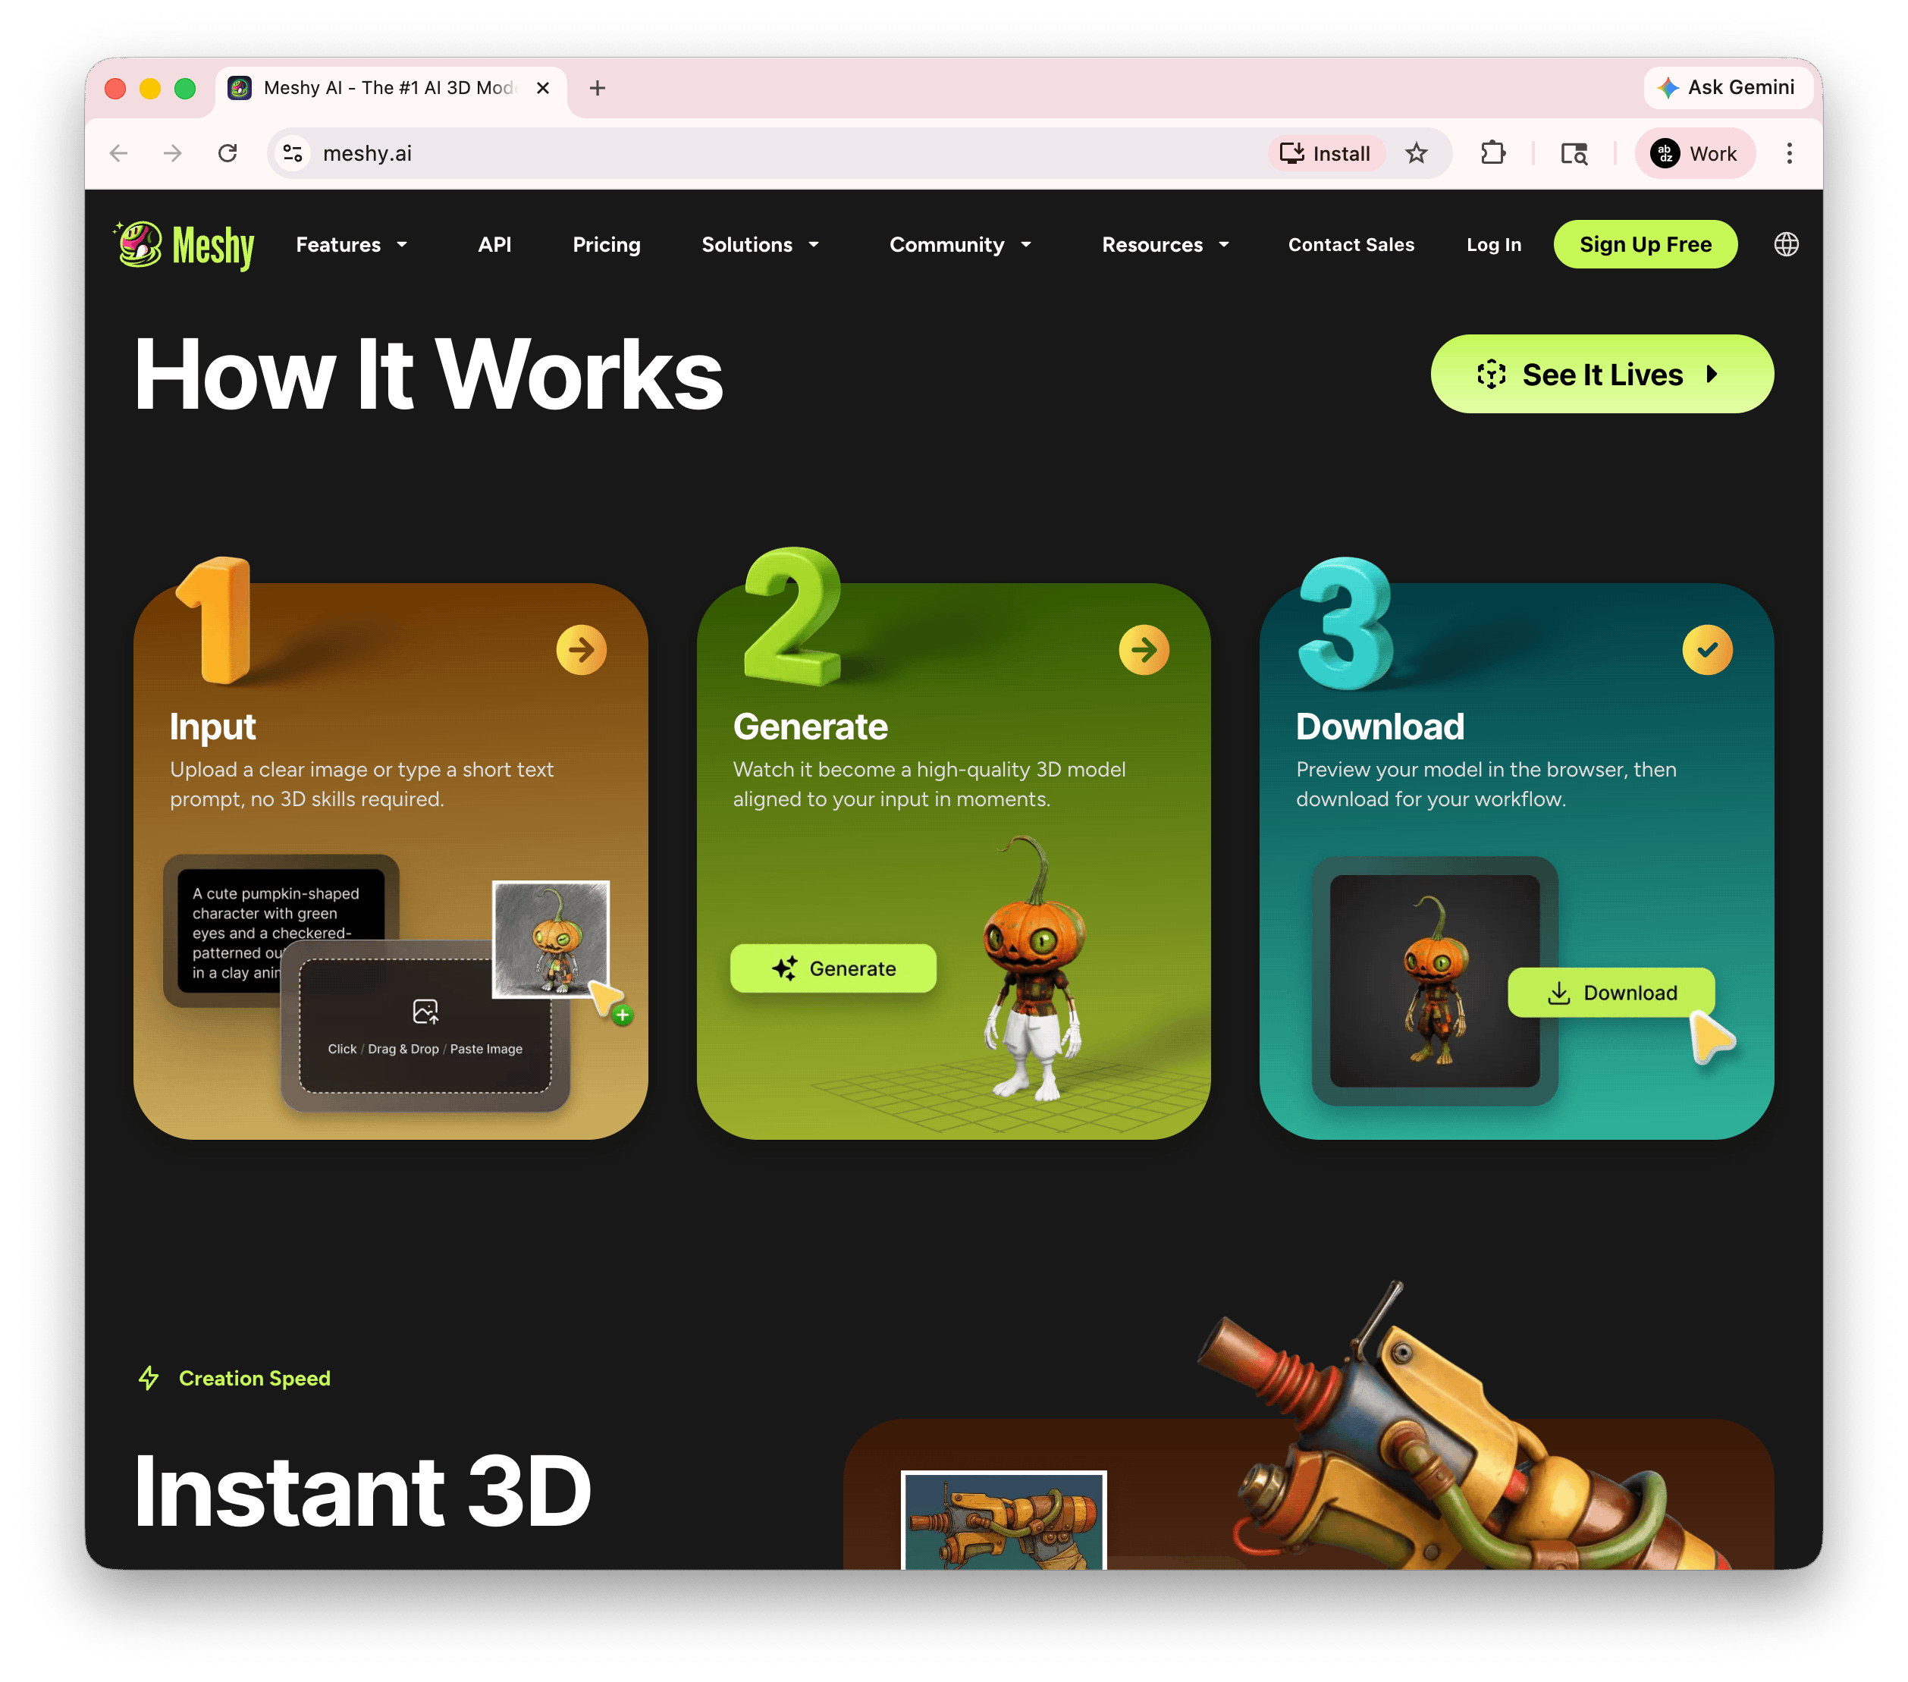This screenshot has height=1682, width=1908.
Task: Click the Creation Speed lightning icon
Action: [147, 1378]
